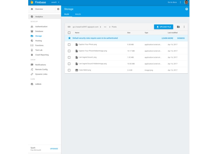Viewport: 218px width, 154px height.
Task: Click the Test Lab icon
Action: click(32, 50)
